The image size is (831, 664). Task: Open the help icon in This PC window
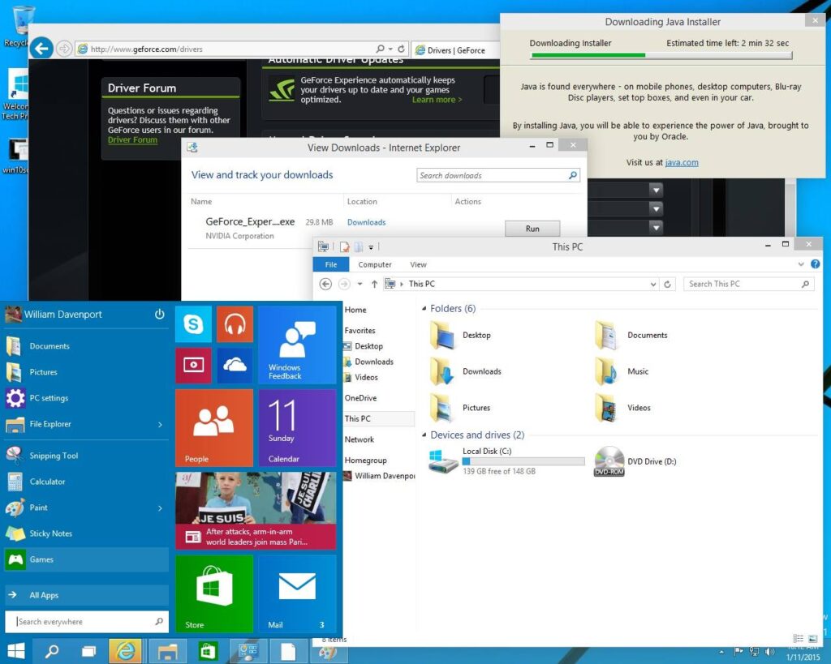point(815,263)
